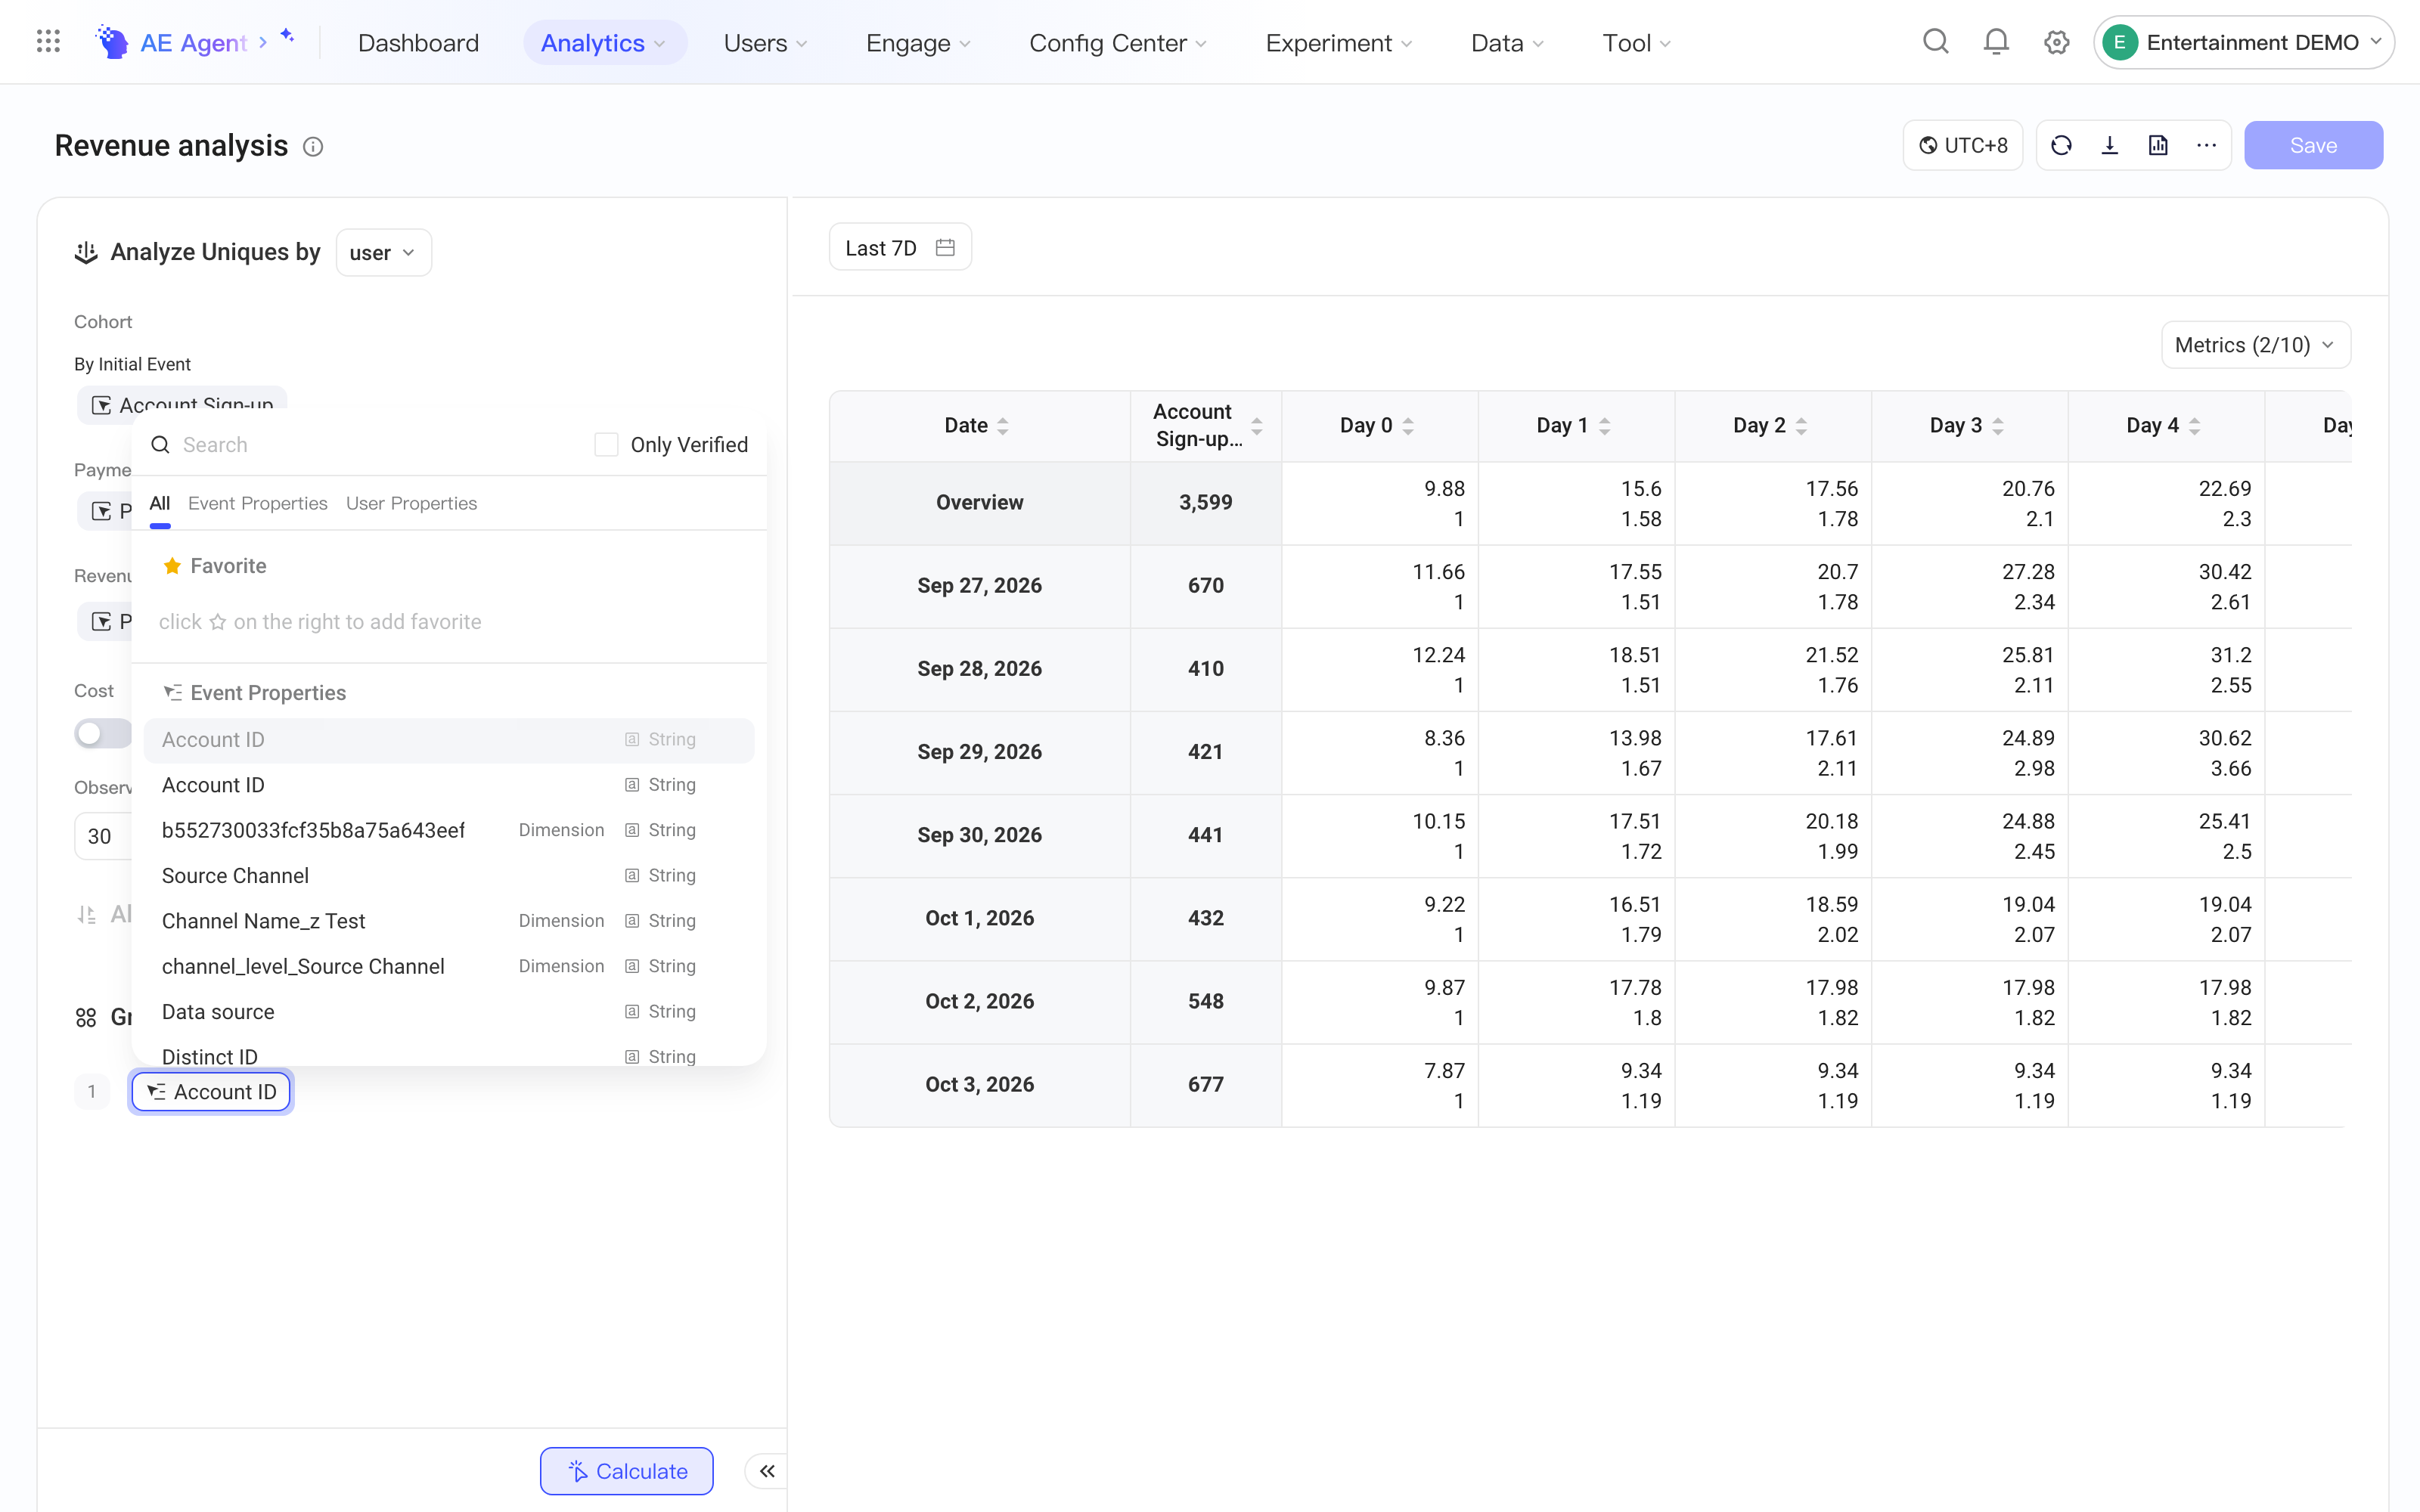Click the observation days field showing 30

(x=103, y=836)
